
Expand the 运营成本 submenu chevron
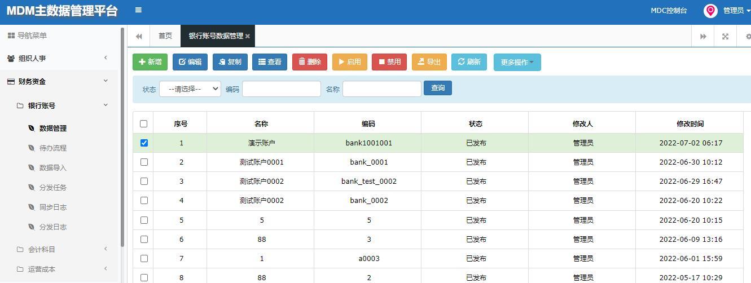pos(106,268)
